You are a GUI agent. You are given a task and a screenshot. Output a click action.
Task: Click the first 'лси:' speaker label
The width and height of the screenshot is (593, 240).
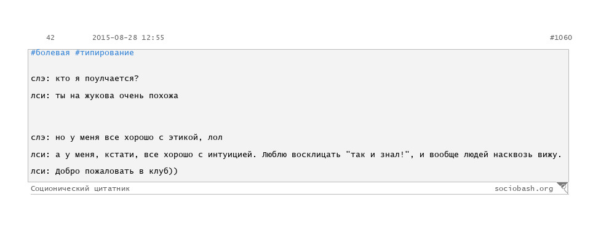(x=41, y=96)
